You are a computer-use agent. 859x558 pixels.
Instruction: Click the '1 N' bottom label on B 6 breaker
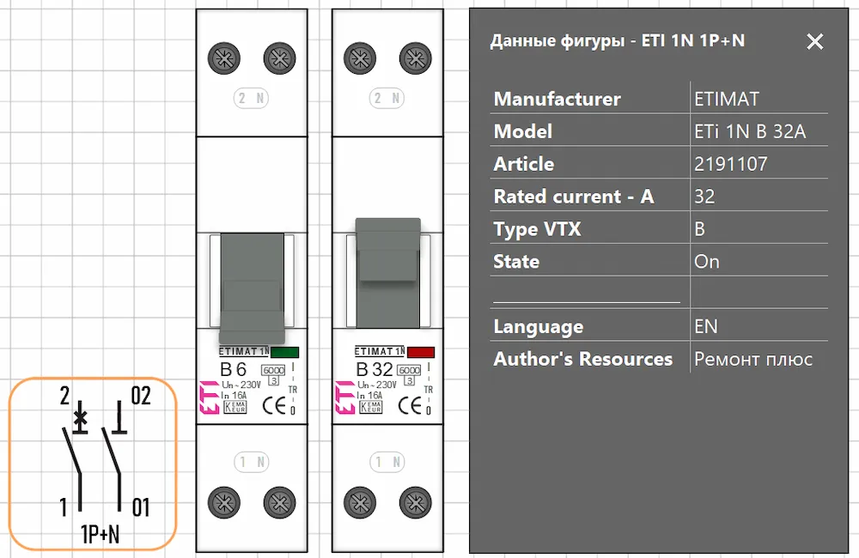coord(251,462)
